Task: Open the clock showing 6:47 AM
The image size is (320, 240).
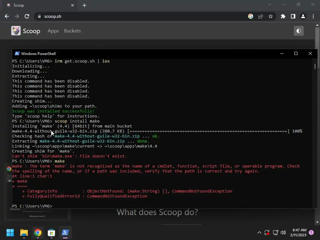Action: tap(298, 232)
